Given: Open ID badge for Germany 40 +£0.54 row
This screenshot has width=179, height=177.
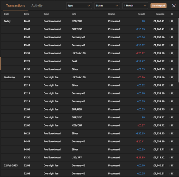Looking at the screenshot, I should pyautogui.click(x=172, y=37).
